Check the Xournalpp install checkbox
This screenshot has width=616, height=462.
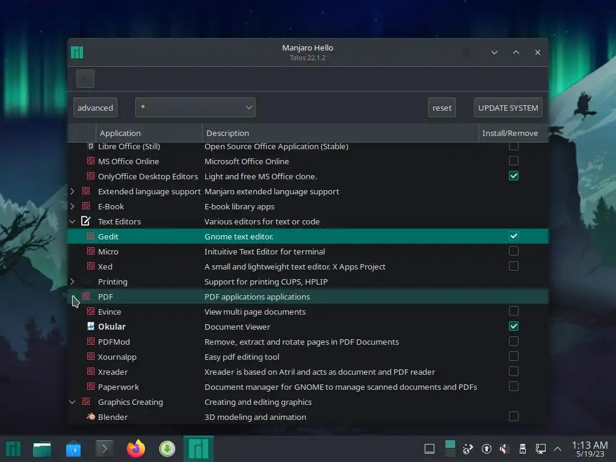(x=514, y=356)
